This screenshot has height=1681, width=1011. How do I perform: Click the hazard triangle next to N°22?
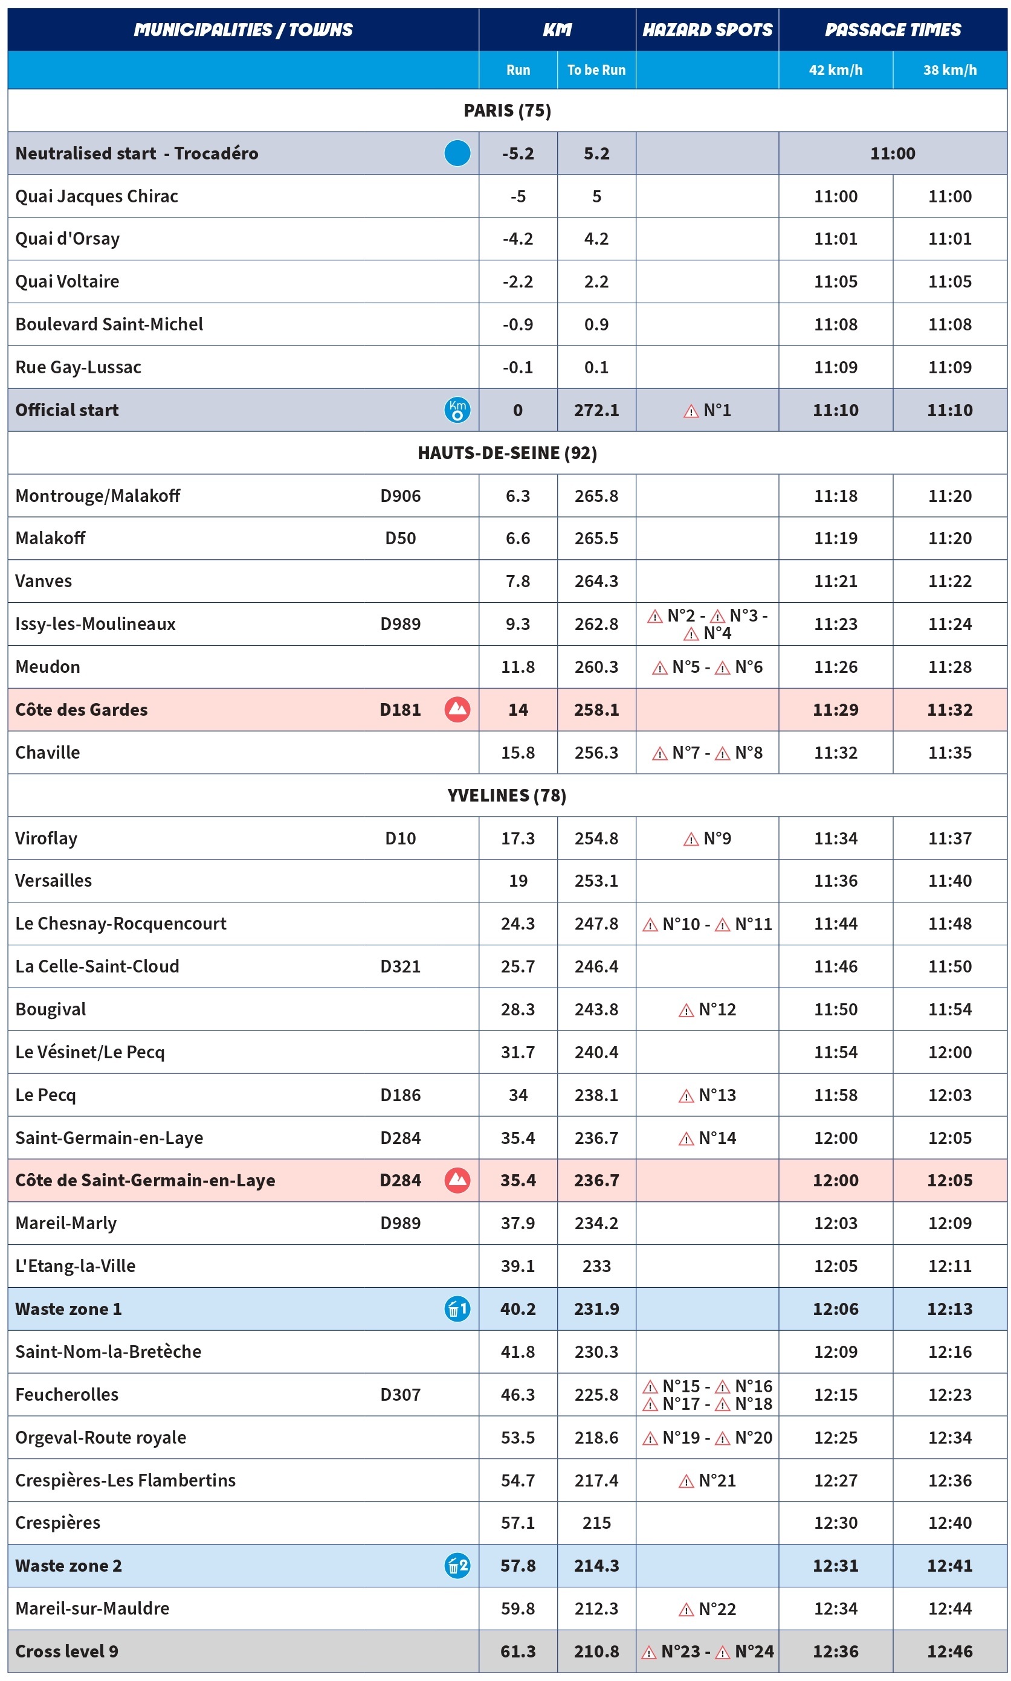[686, 1609]
